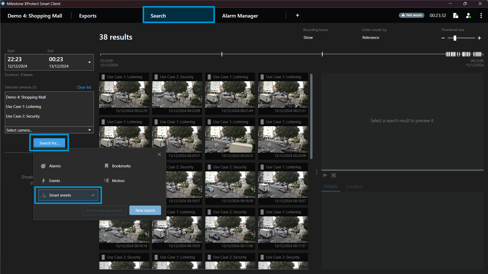This screenshot has height=274, width=488.
Task: Uncheck the Smart events category
Action: tap(68, 195)
